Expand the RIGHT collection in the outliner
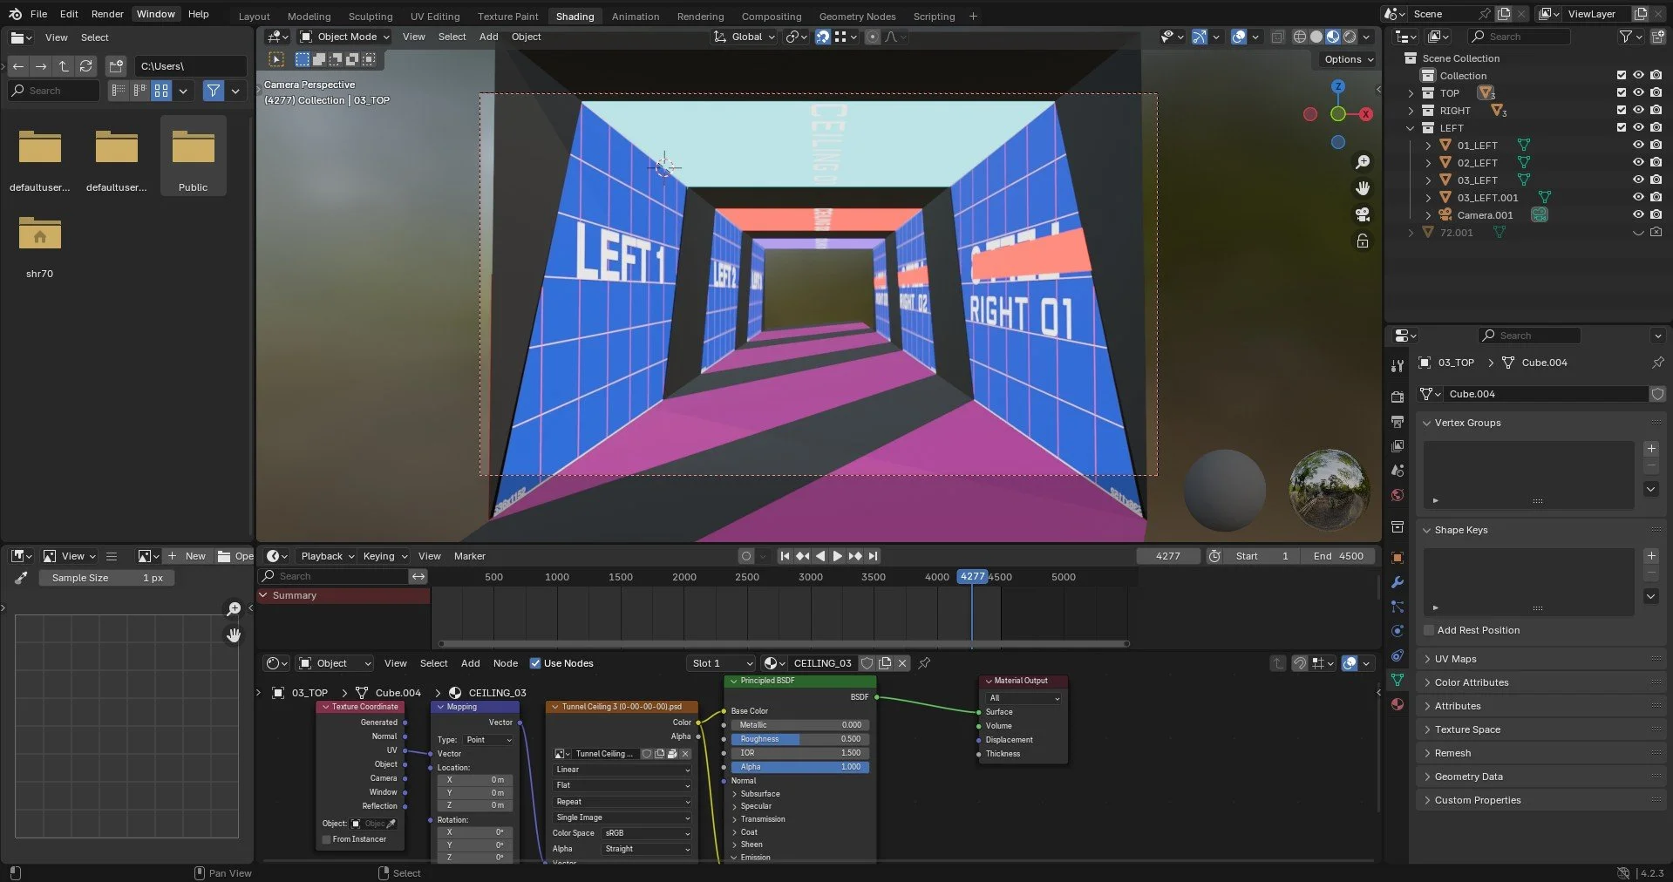The image size is (1673, 882). 1411,111
